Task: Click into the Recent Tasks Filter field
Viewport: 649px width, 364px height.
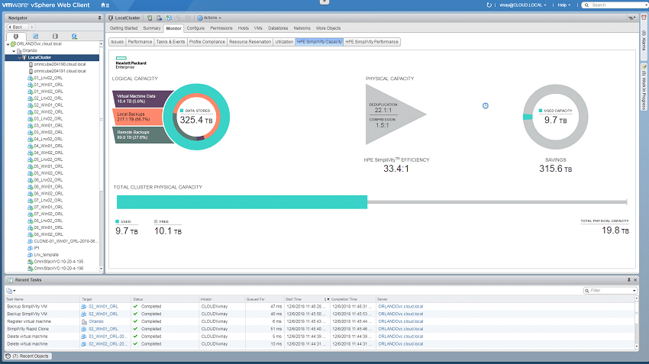Action: (611, 291)
